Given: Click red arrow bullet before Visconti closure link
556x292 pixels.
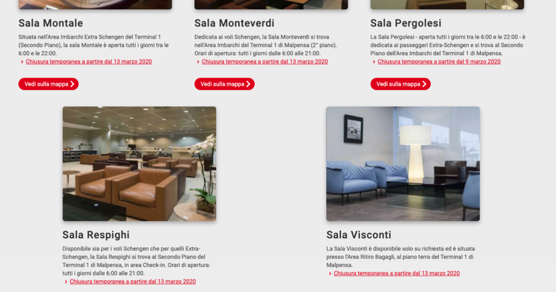Looking at the screenshot, I should [x=330, y=274].
